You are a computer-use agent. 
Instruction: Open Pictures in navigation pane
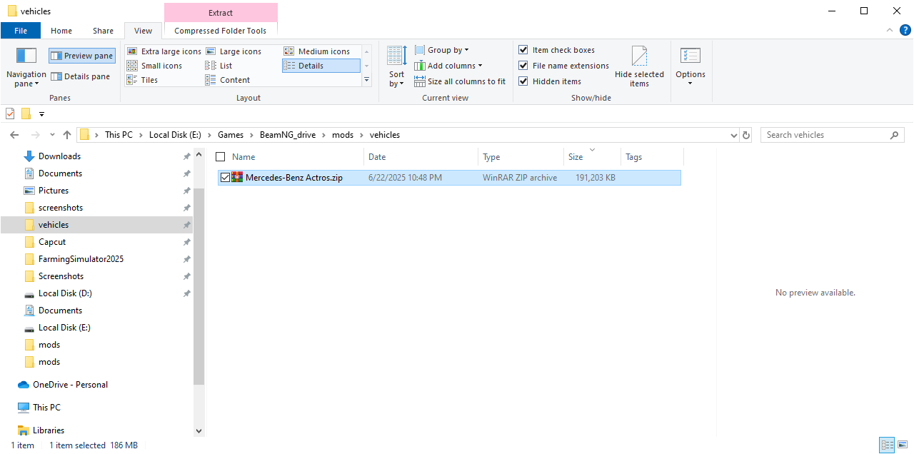pyautogui.click(x=54, y=191)
